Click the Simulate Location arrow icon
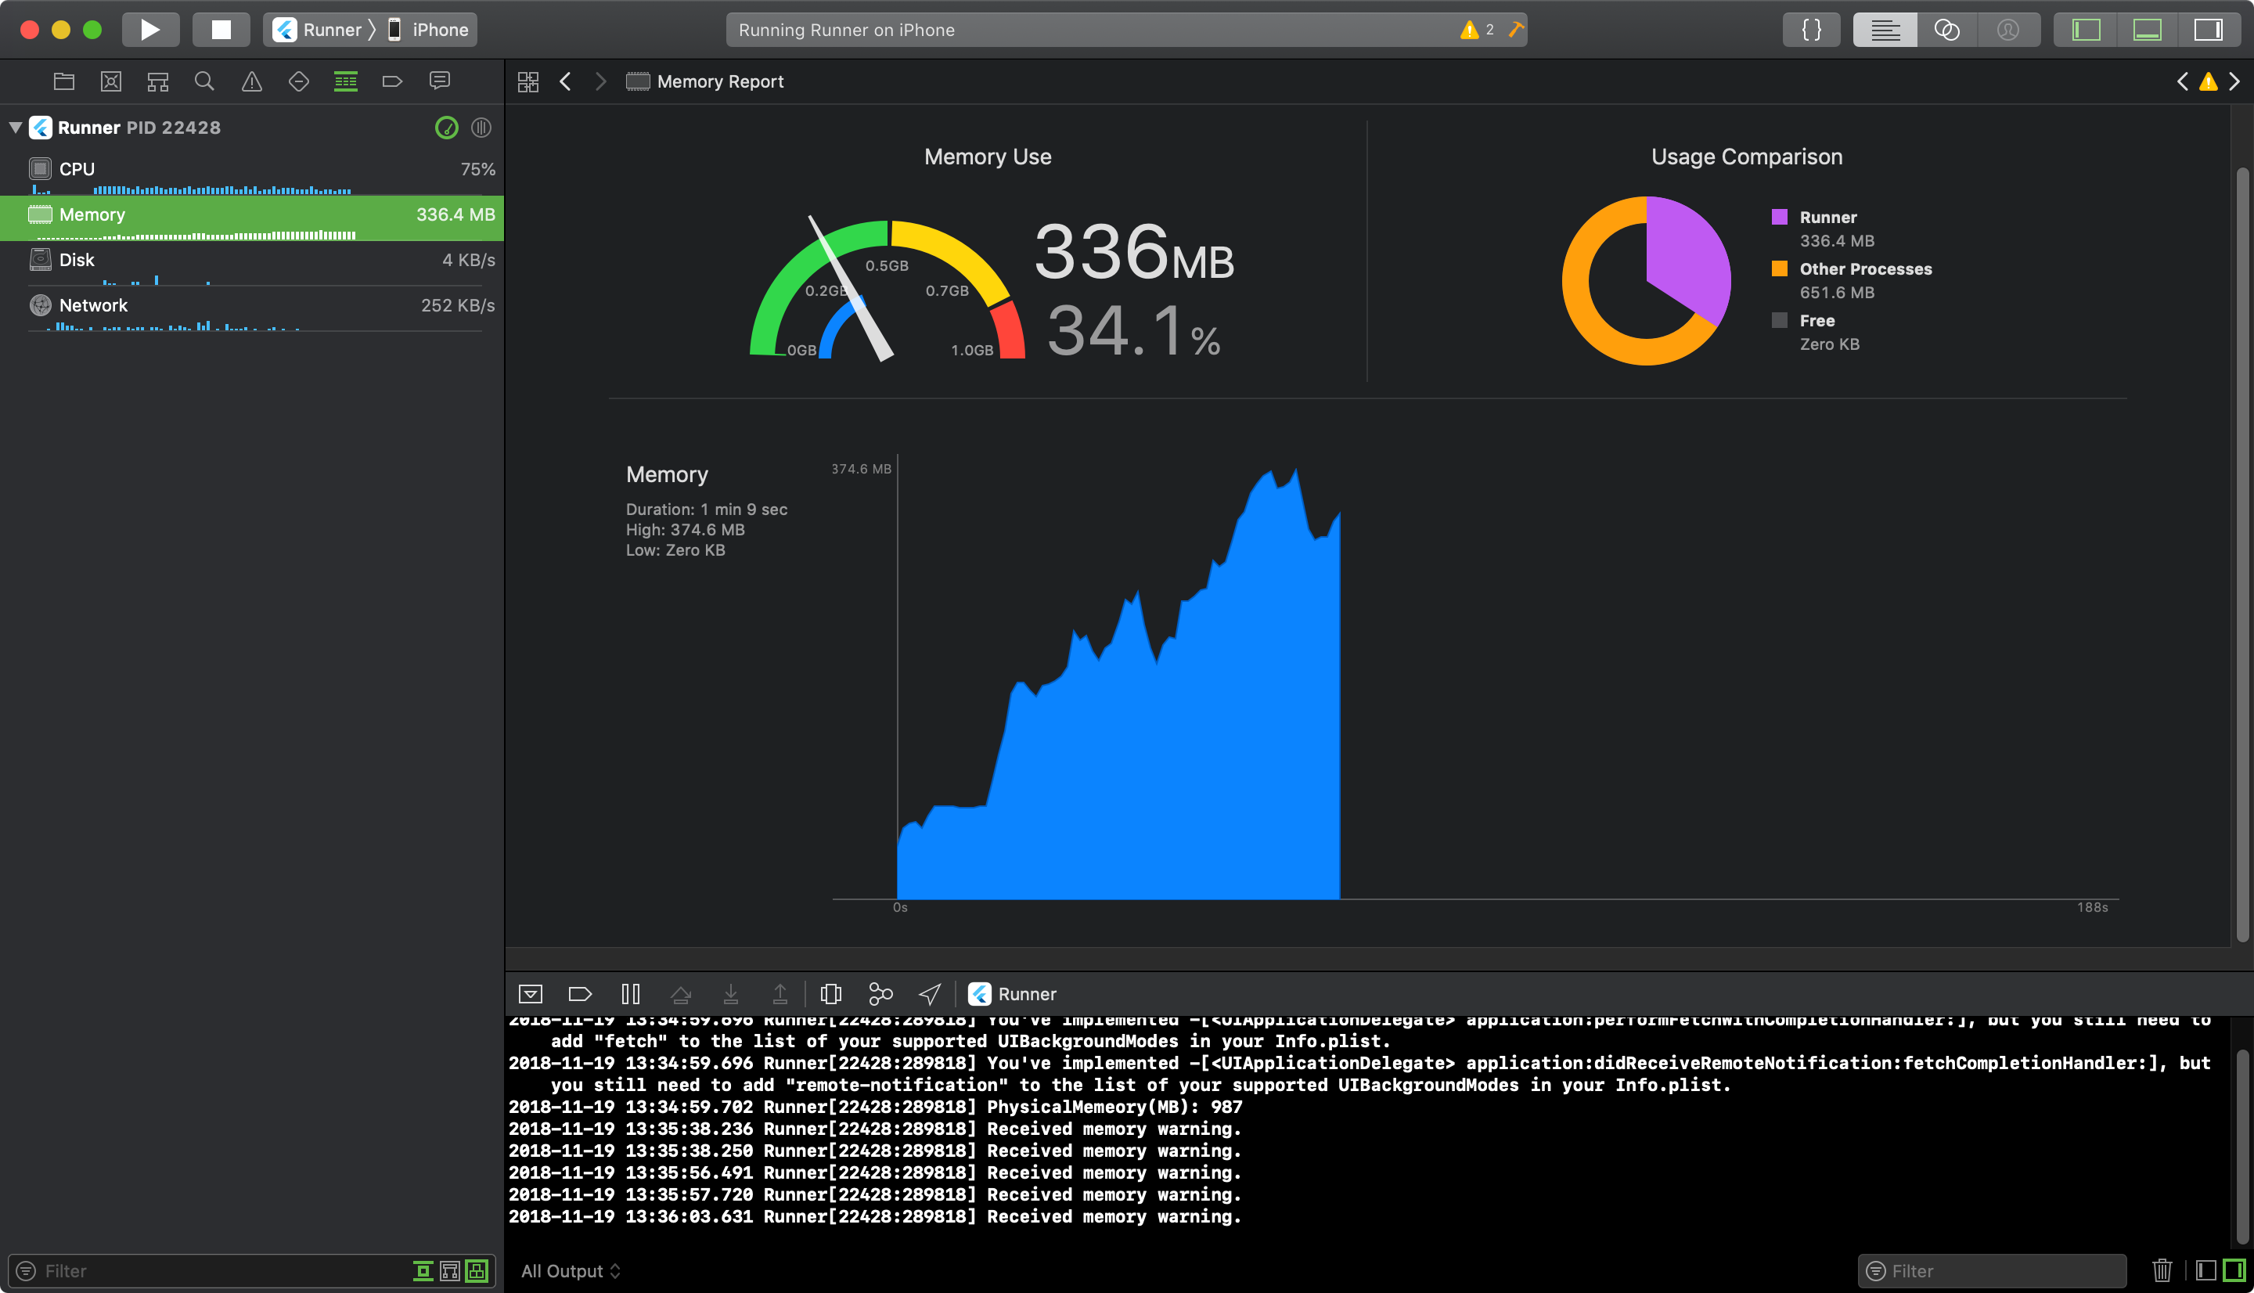This screenshot has height=1293, width=2254. click(x=928, y=994)
